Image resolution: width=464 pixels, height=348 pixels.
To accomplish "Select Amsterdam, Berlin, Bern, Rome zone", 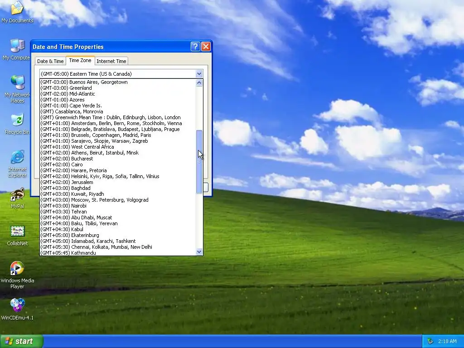I will (x=118, y=123).
